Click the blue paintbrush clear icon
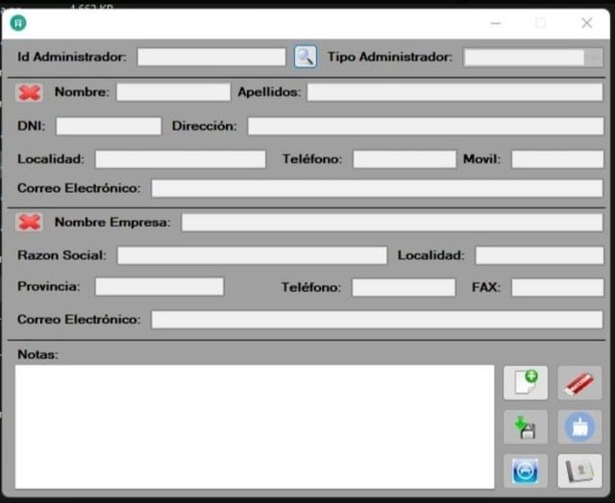Screen dimensions: 615x503 [579, 427]
